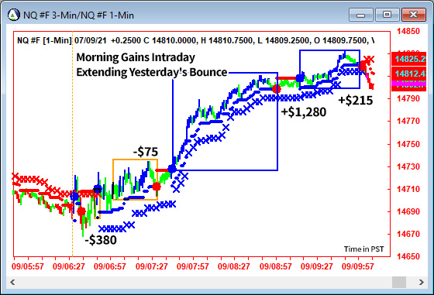Click the 'Morning Gains Intraday' annotation

[136, 57]
